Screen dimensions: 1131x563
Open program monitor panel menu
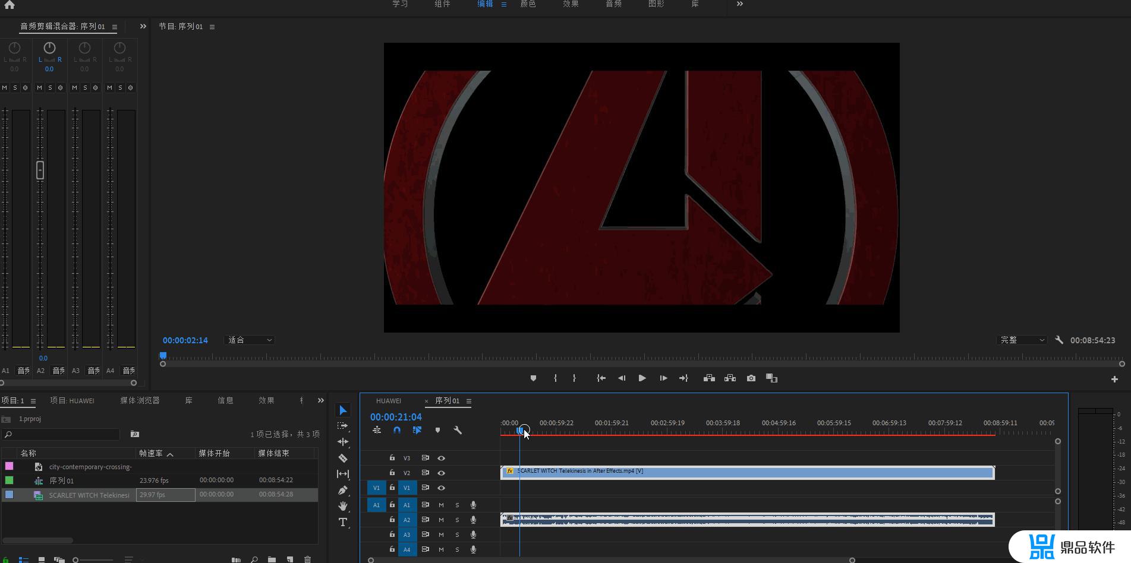pos(212,27)
